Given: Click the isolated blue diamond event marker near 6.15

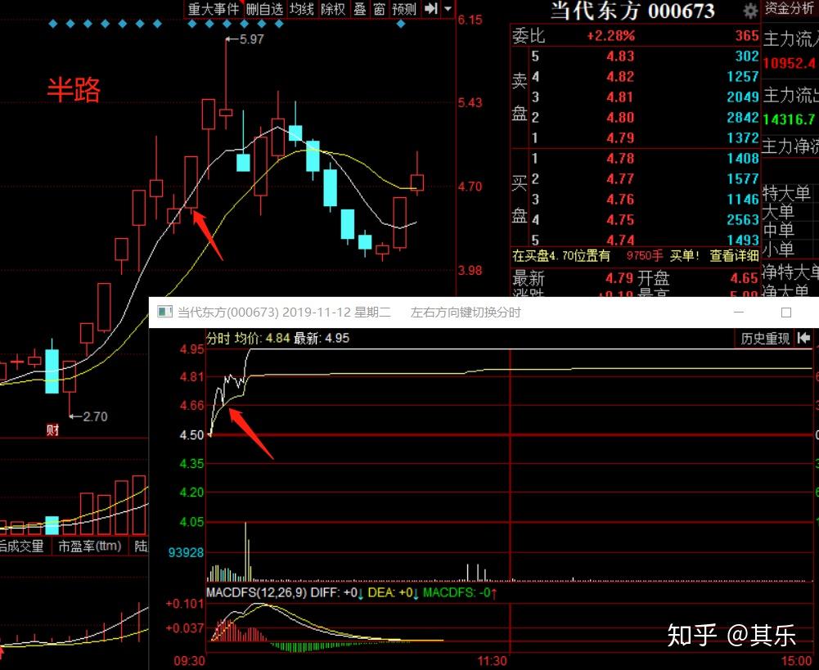Looking at the screenshot, I should (401, 24).
